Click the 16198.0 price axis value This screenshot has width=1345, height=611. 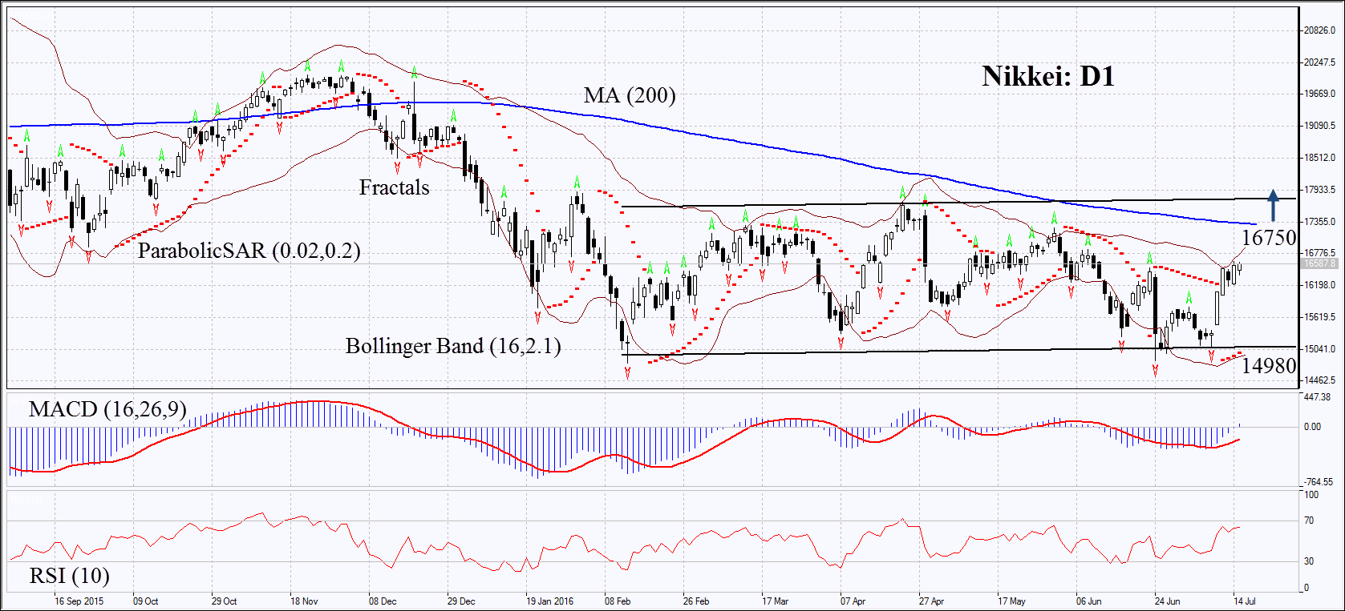pos(1320,285)
